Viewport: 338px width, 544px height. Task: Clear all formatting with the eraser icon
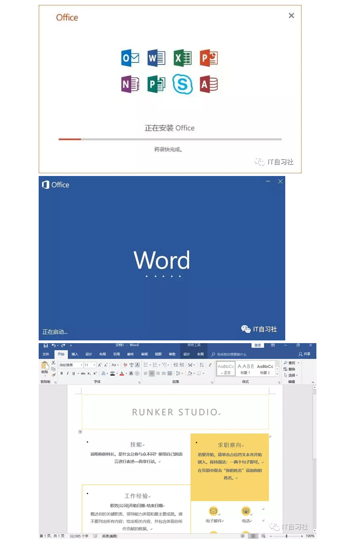125,365
